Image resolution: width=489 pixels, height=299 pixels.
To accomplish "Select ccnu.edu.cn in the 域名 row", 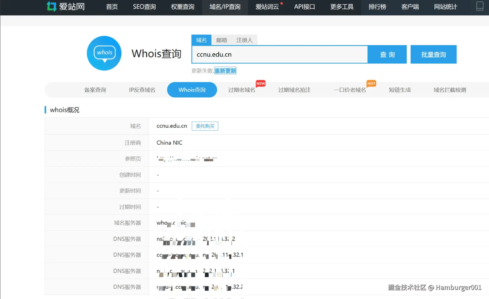I will pyautogui.click(x=172, y=126).
